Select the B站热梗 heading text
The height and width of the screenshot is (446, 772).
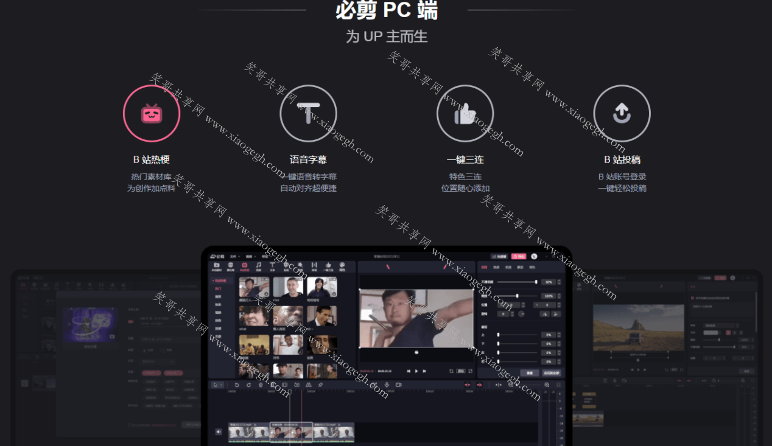point(152,159)
